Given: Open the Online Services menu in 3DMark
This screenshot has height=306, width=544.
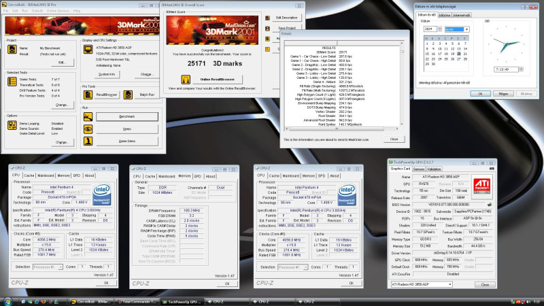Looking at the screenshot, I should (x=58, y=11).
